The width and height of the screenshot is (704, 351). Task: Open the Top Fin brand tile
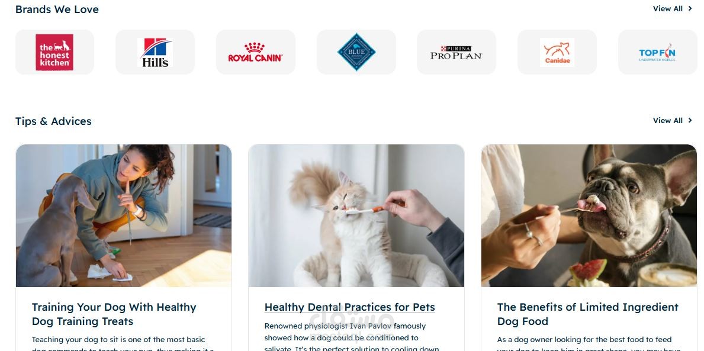tap(657, 52)
